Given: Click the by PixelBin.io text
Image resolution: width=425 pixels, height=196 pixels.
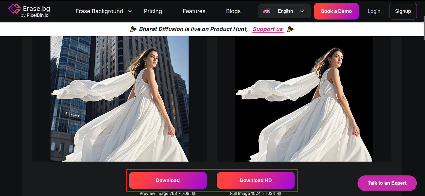Looking at the screenshot, I should [34, 15].
